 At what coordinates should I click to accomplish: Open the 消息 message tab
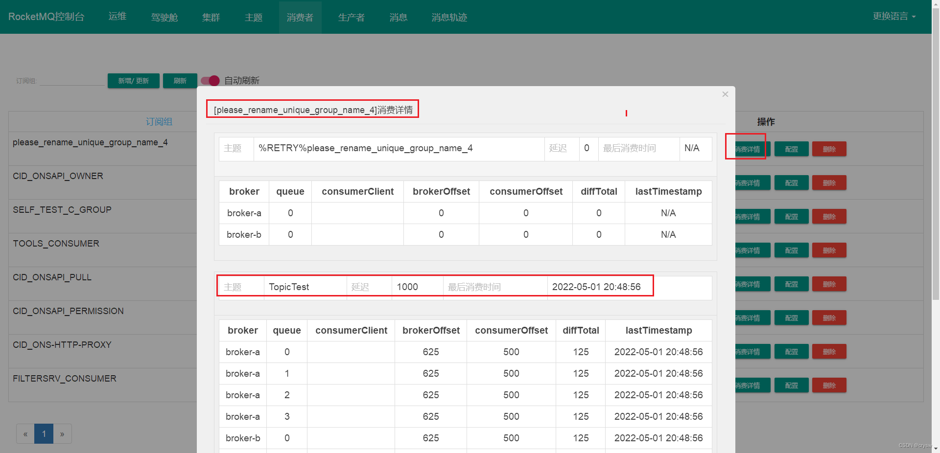coord(399,17)
